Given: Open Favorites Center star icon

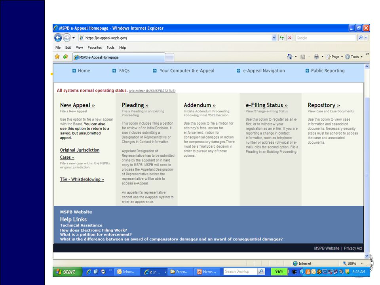Looking at the screenshot, I should (57, 57).
